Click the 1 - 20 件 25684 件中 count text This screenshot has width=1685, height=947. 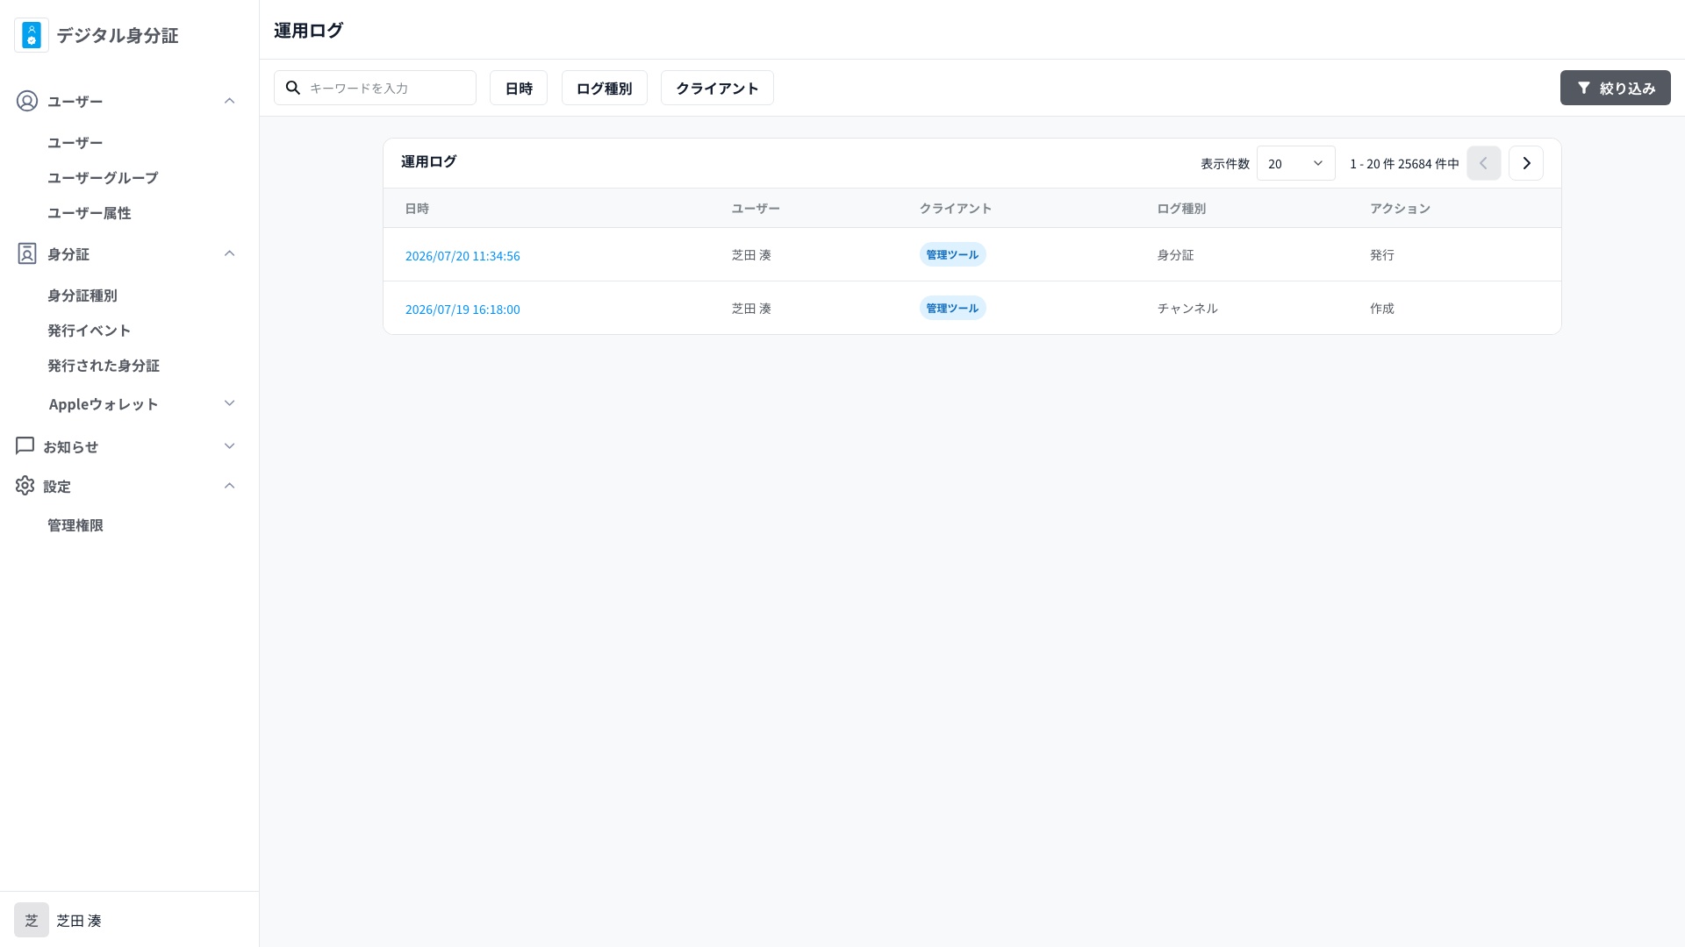click(1404, 164)
